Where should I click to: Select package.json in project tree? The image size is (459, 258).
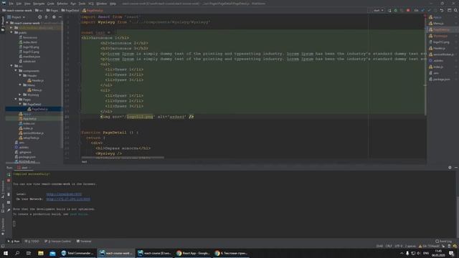pyautogui.click(x=25, y=157)
